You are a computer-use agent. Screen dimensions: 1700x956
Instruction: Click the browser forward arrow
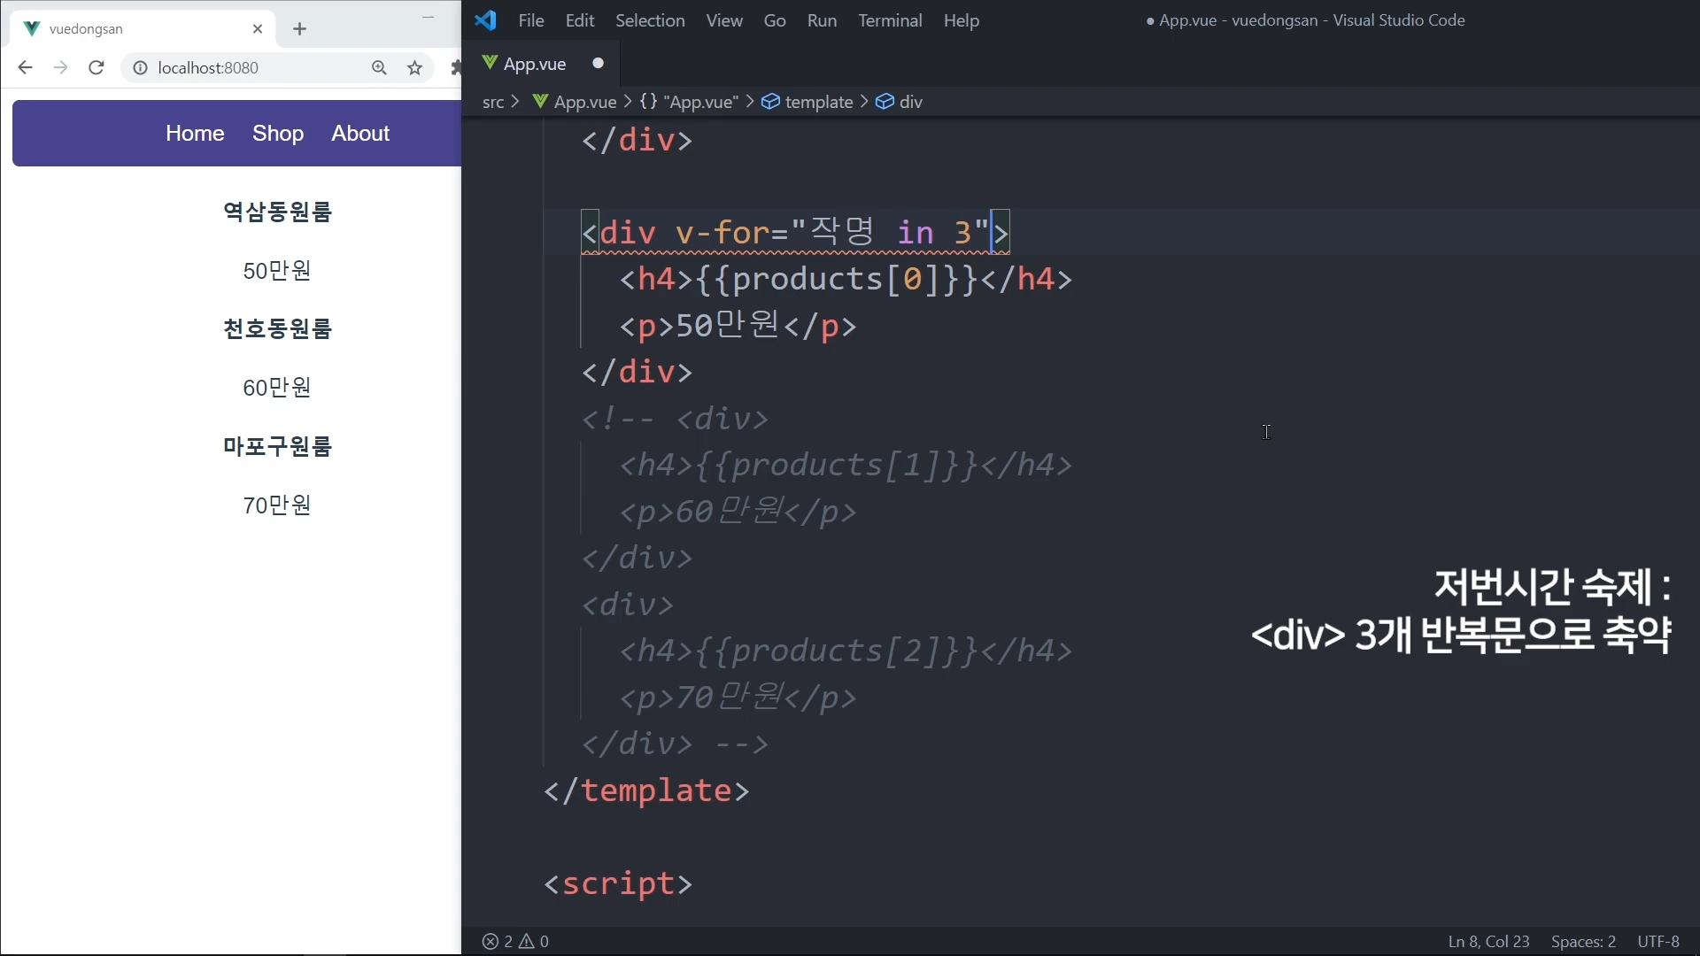click(x=60, y=68)
